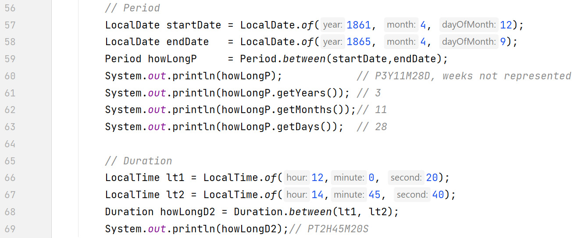Click the '// 28' comment
Screen dimensions: 578x238
coord(372,127)
